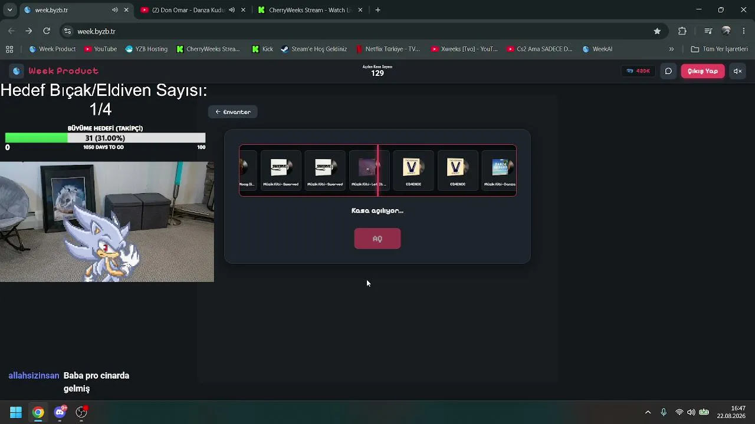The image size is (755, 424).
Task: Click the bookmark star icon
Action: [657, 31]
